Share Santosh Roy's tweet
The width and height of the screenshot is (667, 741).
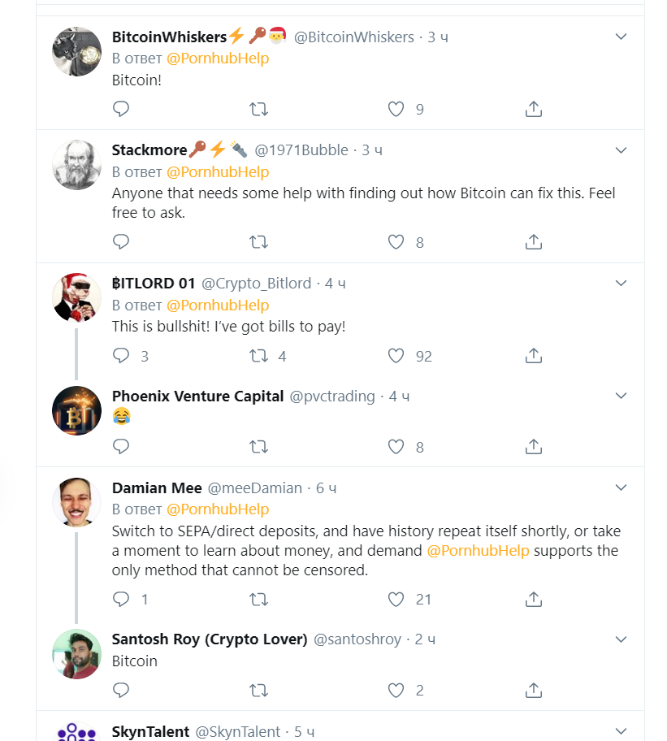pos(534,691)
